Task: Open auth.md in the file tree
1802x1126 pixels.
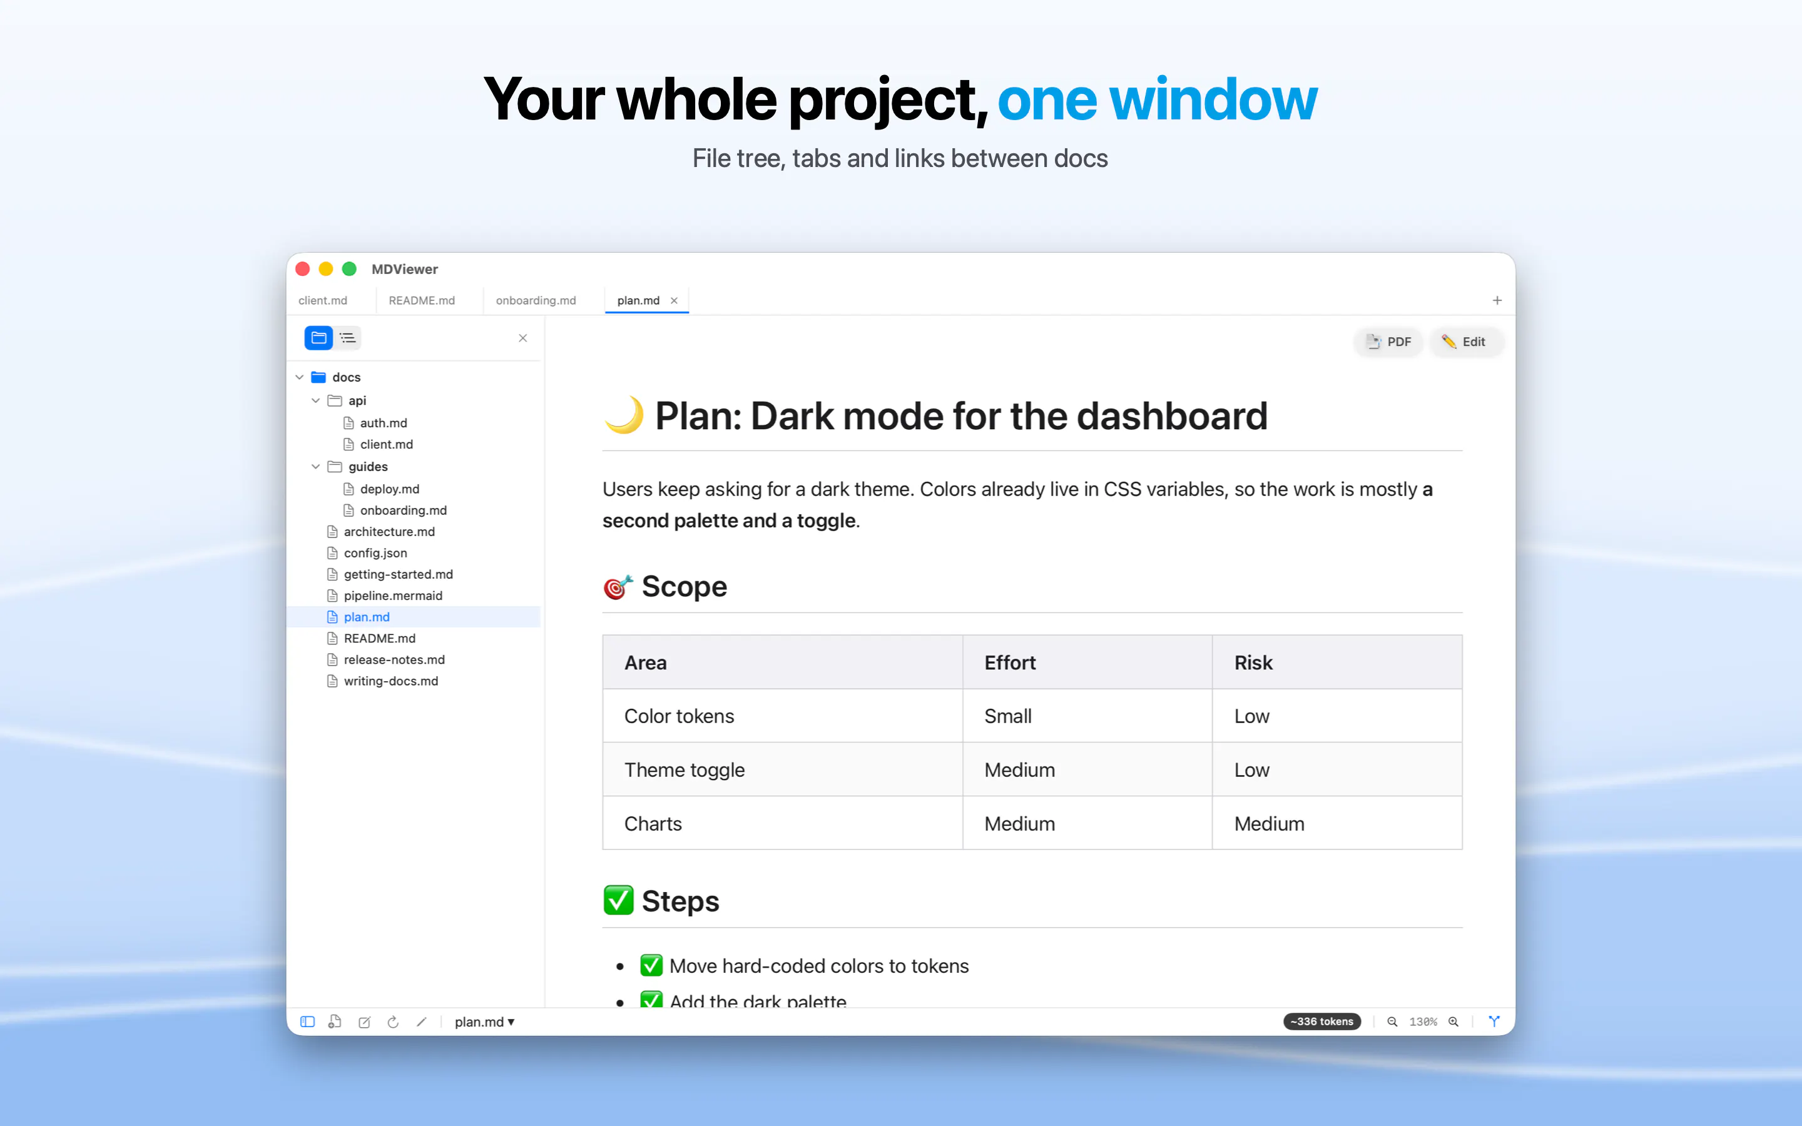Action: 413,423
